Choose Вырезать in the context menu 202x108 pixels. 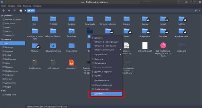pos(106,59)
